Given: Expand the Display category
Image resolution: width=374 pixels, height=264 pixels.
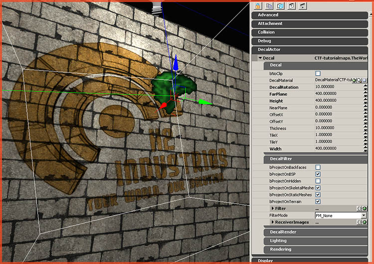Looking at the screenshot, I should pos(310,260).
